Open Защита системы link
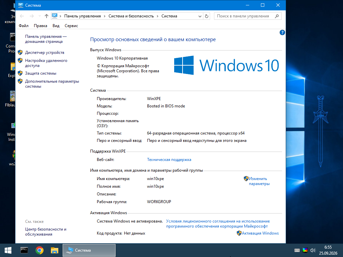Screen dimensions: 343x257 41,73
